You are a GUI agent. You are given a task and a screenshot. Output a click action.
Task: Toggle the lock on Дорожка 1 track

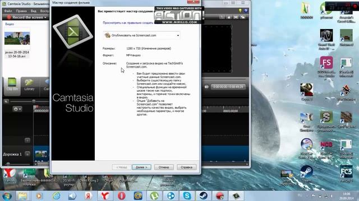pos(27,154)
